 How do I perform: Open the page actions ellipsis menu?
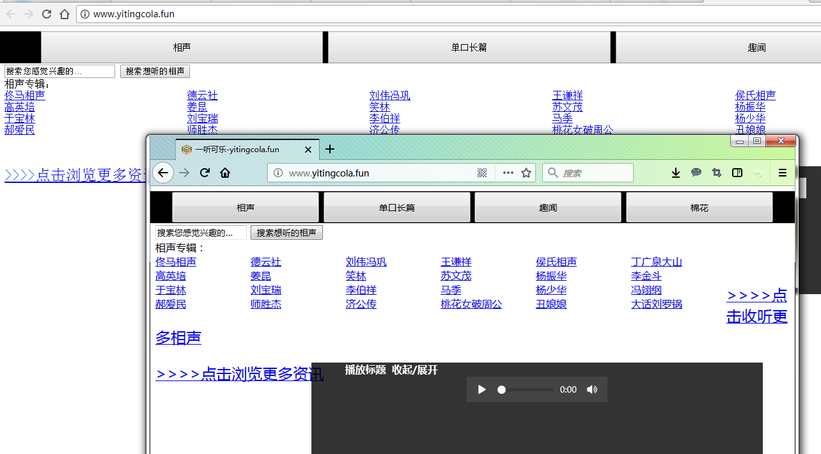point(508,173)
